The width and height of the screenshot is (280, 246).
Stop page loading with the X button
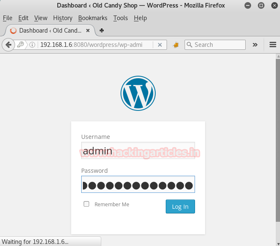pyautogui.click(x=160, y=45)
